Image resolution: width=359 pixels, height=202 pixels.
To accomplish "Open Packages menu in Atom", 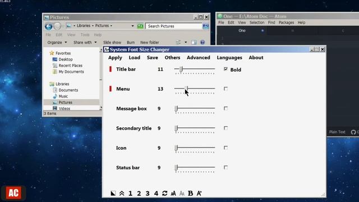I will pos(286,22).
